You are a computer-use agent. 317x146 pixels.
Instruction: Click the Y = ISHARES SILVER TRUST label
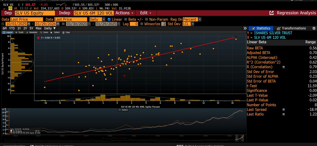point(269,33)
